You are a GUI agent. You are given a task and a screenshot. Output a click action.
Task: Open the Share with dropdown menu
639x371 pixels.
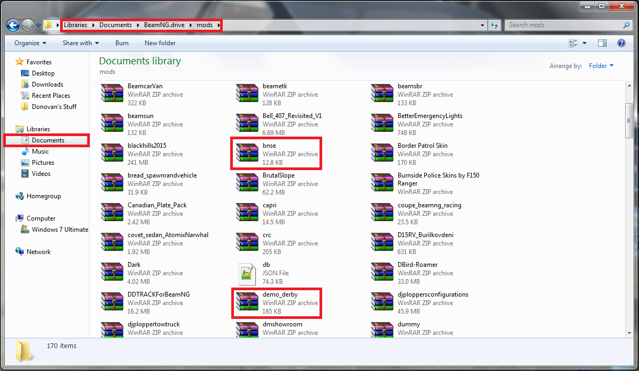81,43
